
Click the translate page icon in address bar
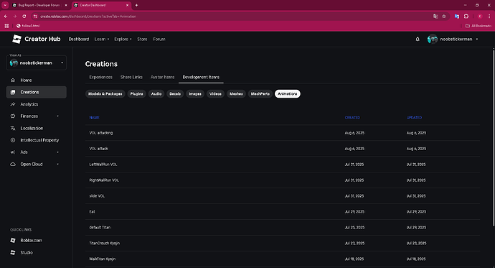(435, 17)
